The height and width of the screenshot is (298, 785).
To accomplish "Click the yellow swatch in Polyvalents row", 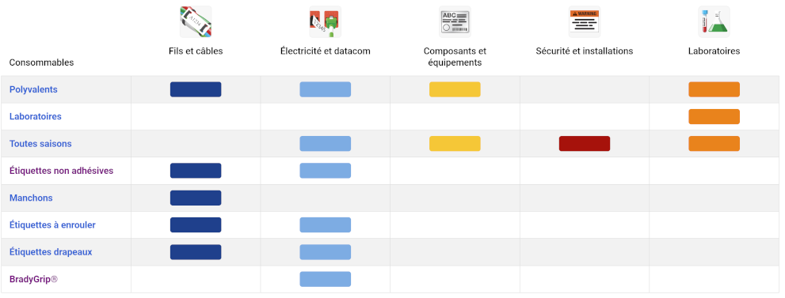I will (455, 89).
